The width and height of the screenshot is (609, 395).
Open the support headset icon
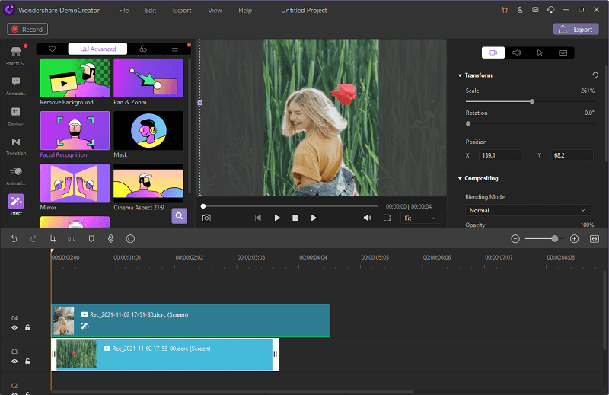coord(550,10)
